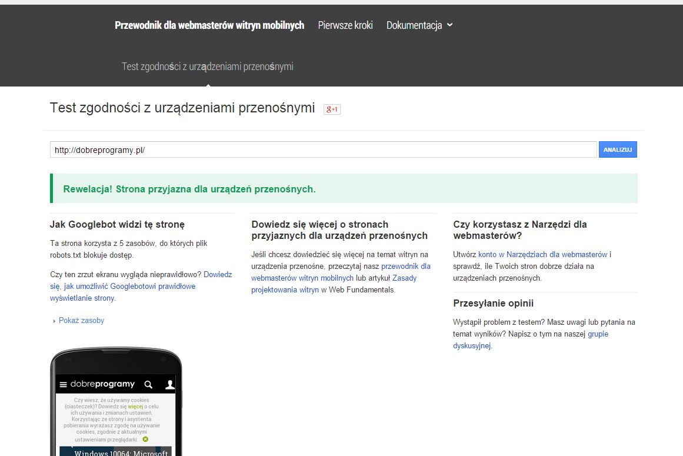The width and height of the screenshot is (683, 456).
Task: Click user profile icon in phone preview
Action: pyautogui.click(x=170, y=384)
